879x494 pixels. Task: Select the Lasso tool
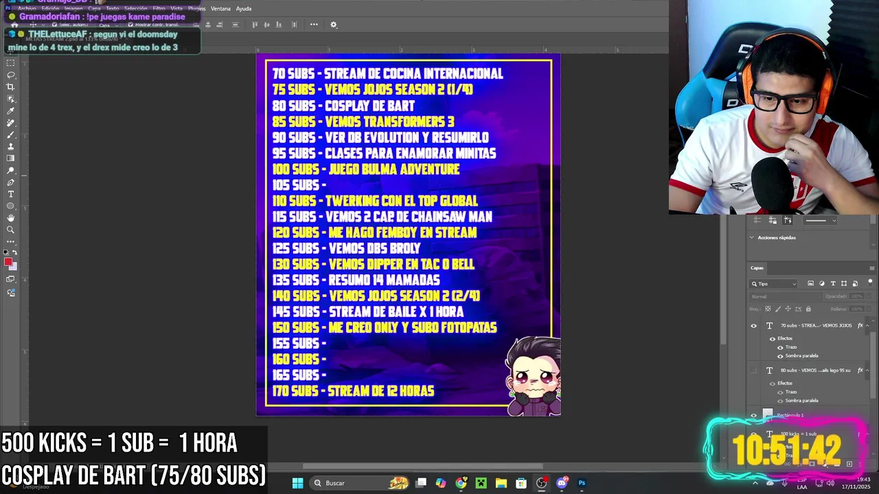(10, 75)
